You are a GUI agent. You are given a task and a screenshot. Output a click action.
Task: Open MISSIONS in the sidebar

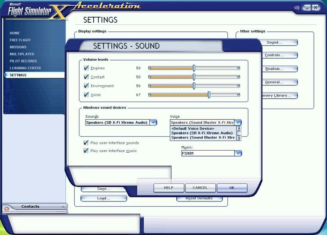tap(18, 47)
